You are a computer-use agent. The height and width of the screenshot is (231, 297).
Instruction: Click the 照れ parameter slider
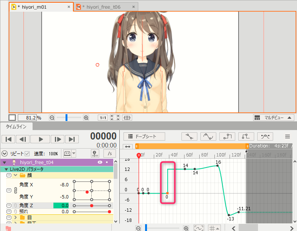pos(91,212)
